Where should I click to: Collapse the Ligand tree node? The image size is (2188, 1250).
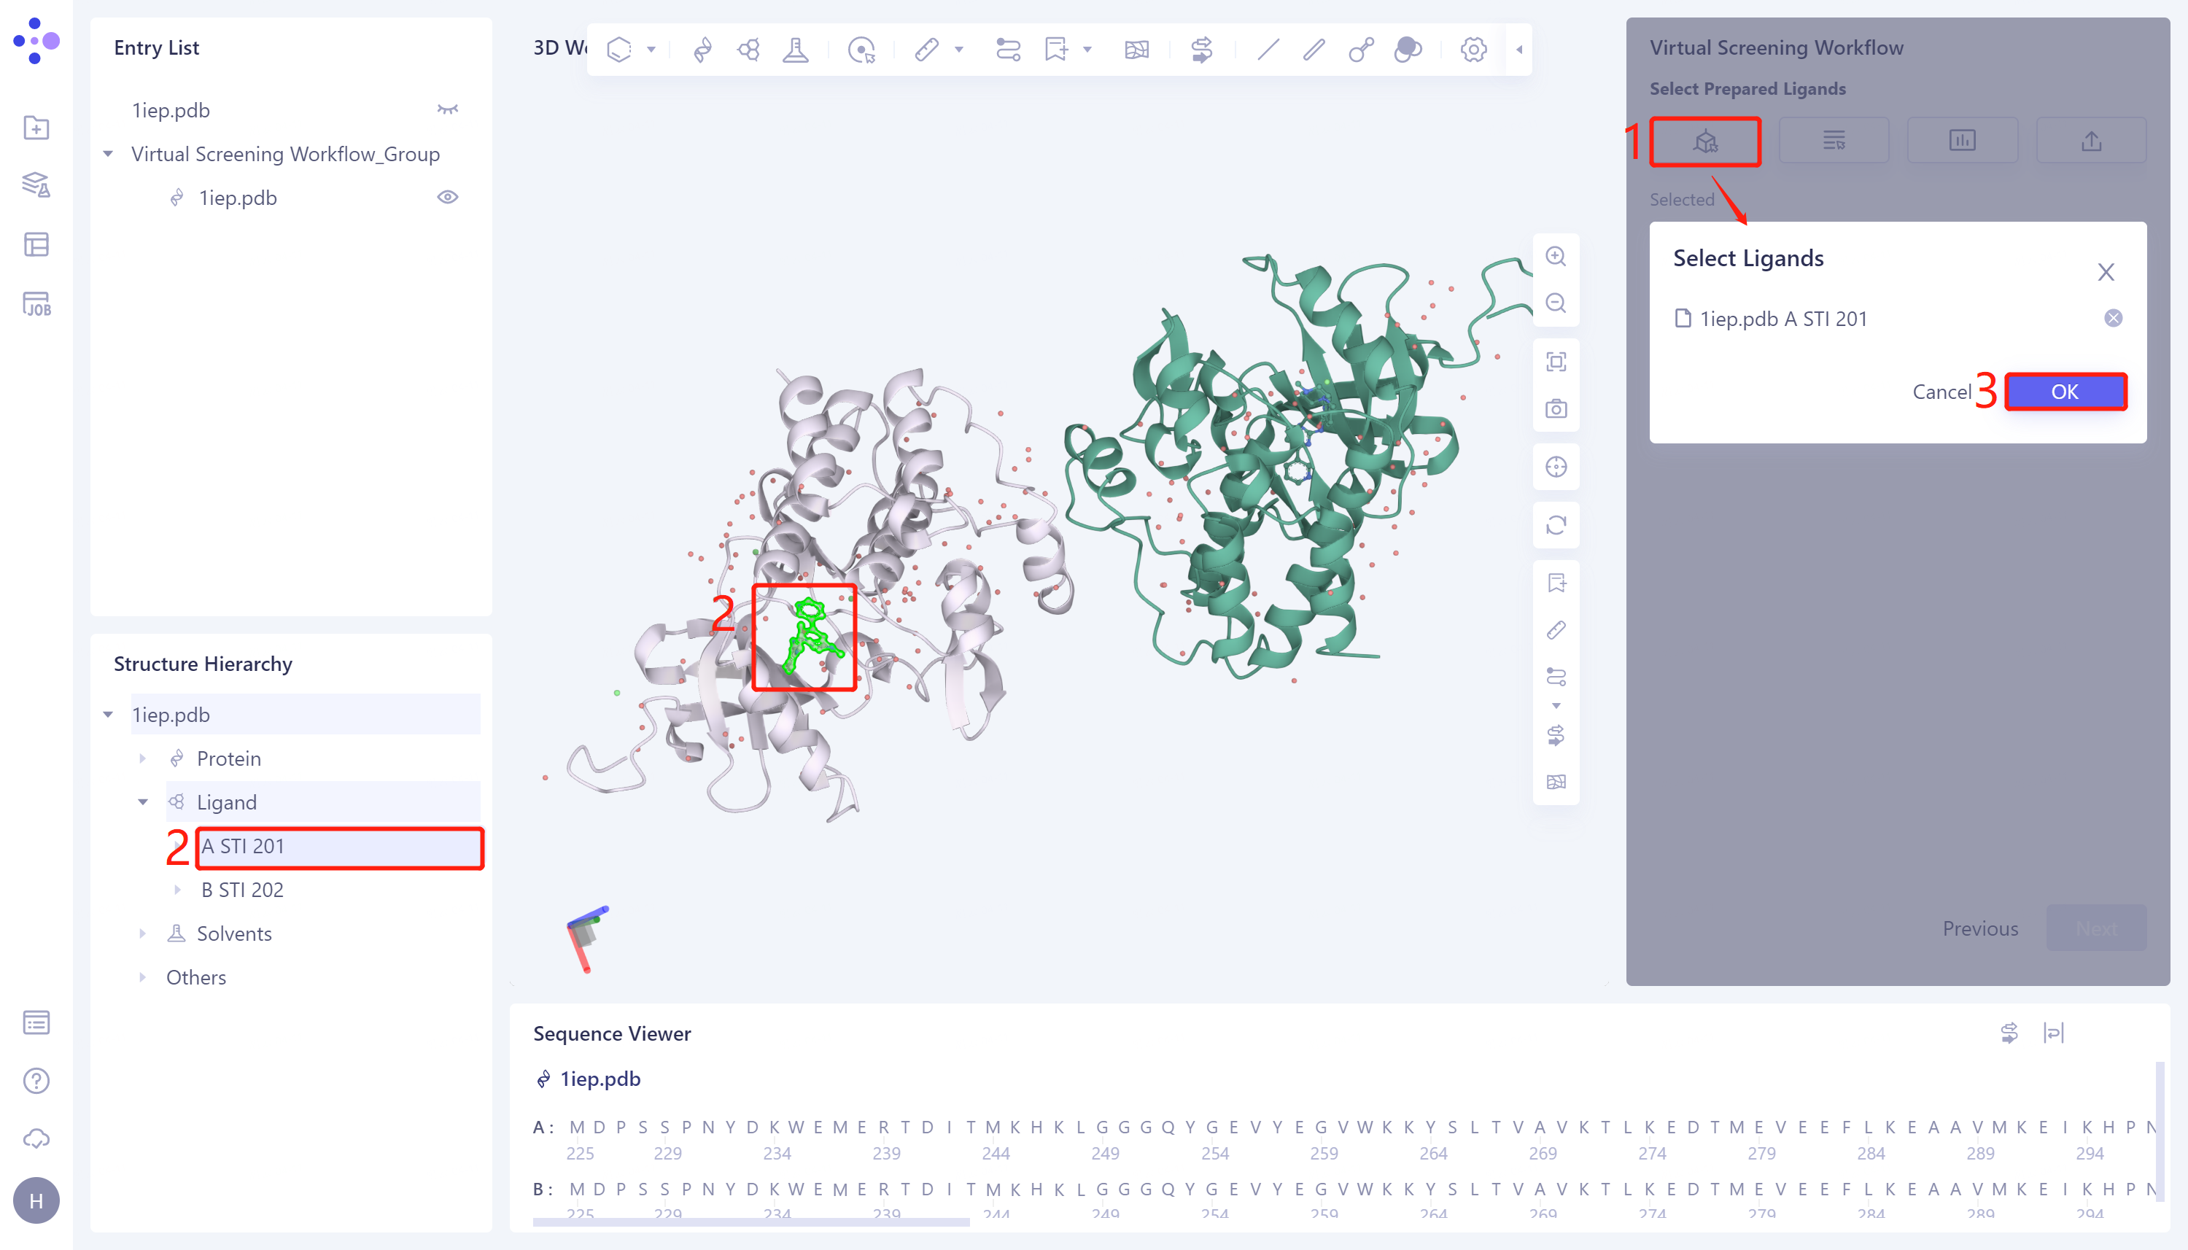pos(142,802)
